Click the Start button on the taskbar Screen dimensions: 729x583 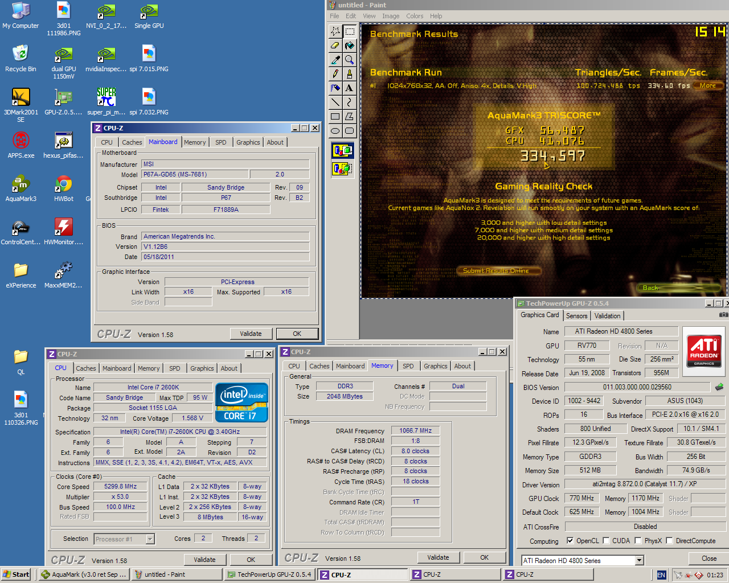coord(16,574)
